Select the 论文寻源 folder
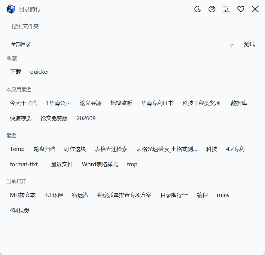The width and height of the screenshot is (265, 255). coord(91,103)
